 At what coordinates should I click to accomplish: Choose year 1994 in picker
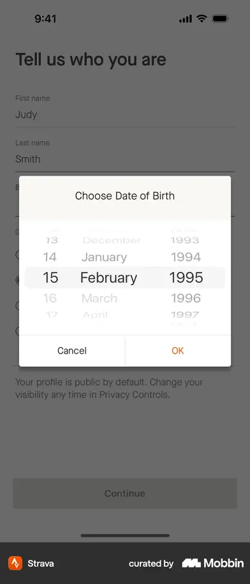[186, 257]
